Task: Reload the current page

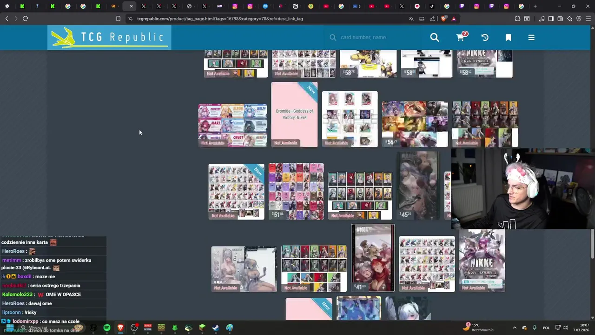Action: 25,19
